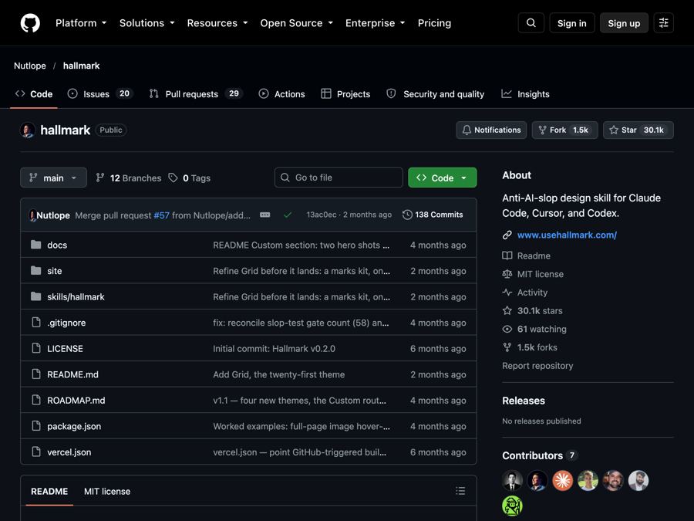Screen dimensions: 694x521
Task: Expand the green Code dropdown button
Action: point(442,178)
